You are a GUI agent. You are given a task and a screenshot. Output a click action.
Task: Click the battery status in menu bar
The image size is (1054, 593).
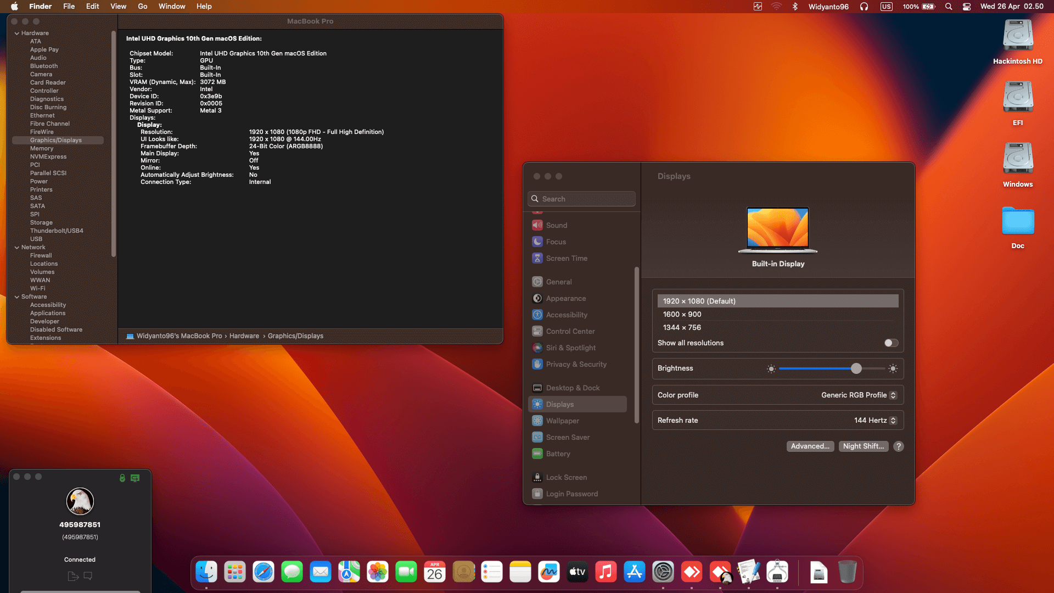tap(919, 7)
